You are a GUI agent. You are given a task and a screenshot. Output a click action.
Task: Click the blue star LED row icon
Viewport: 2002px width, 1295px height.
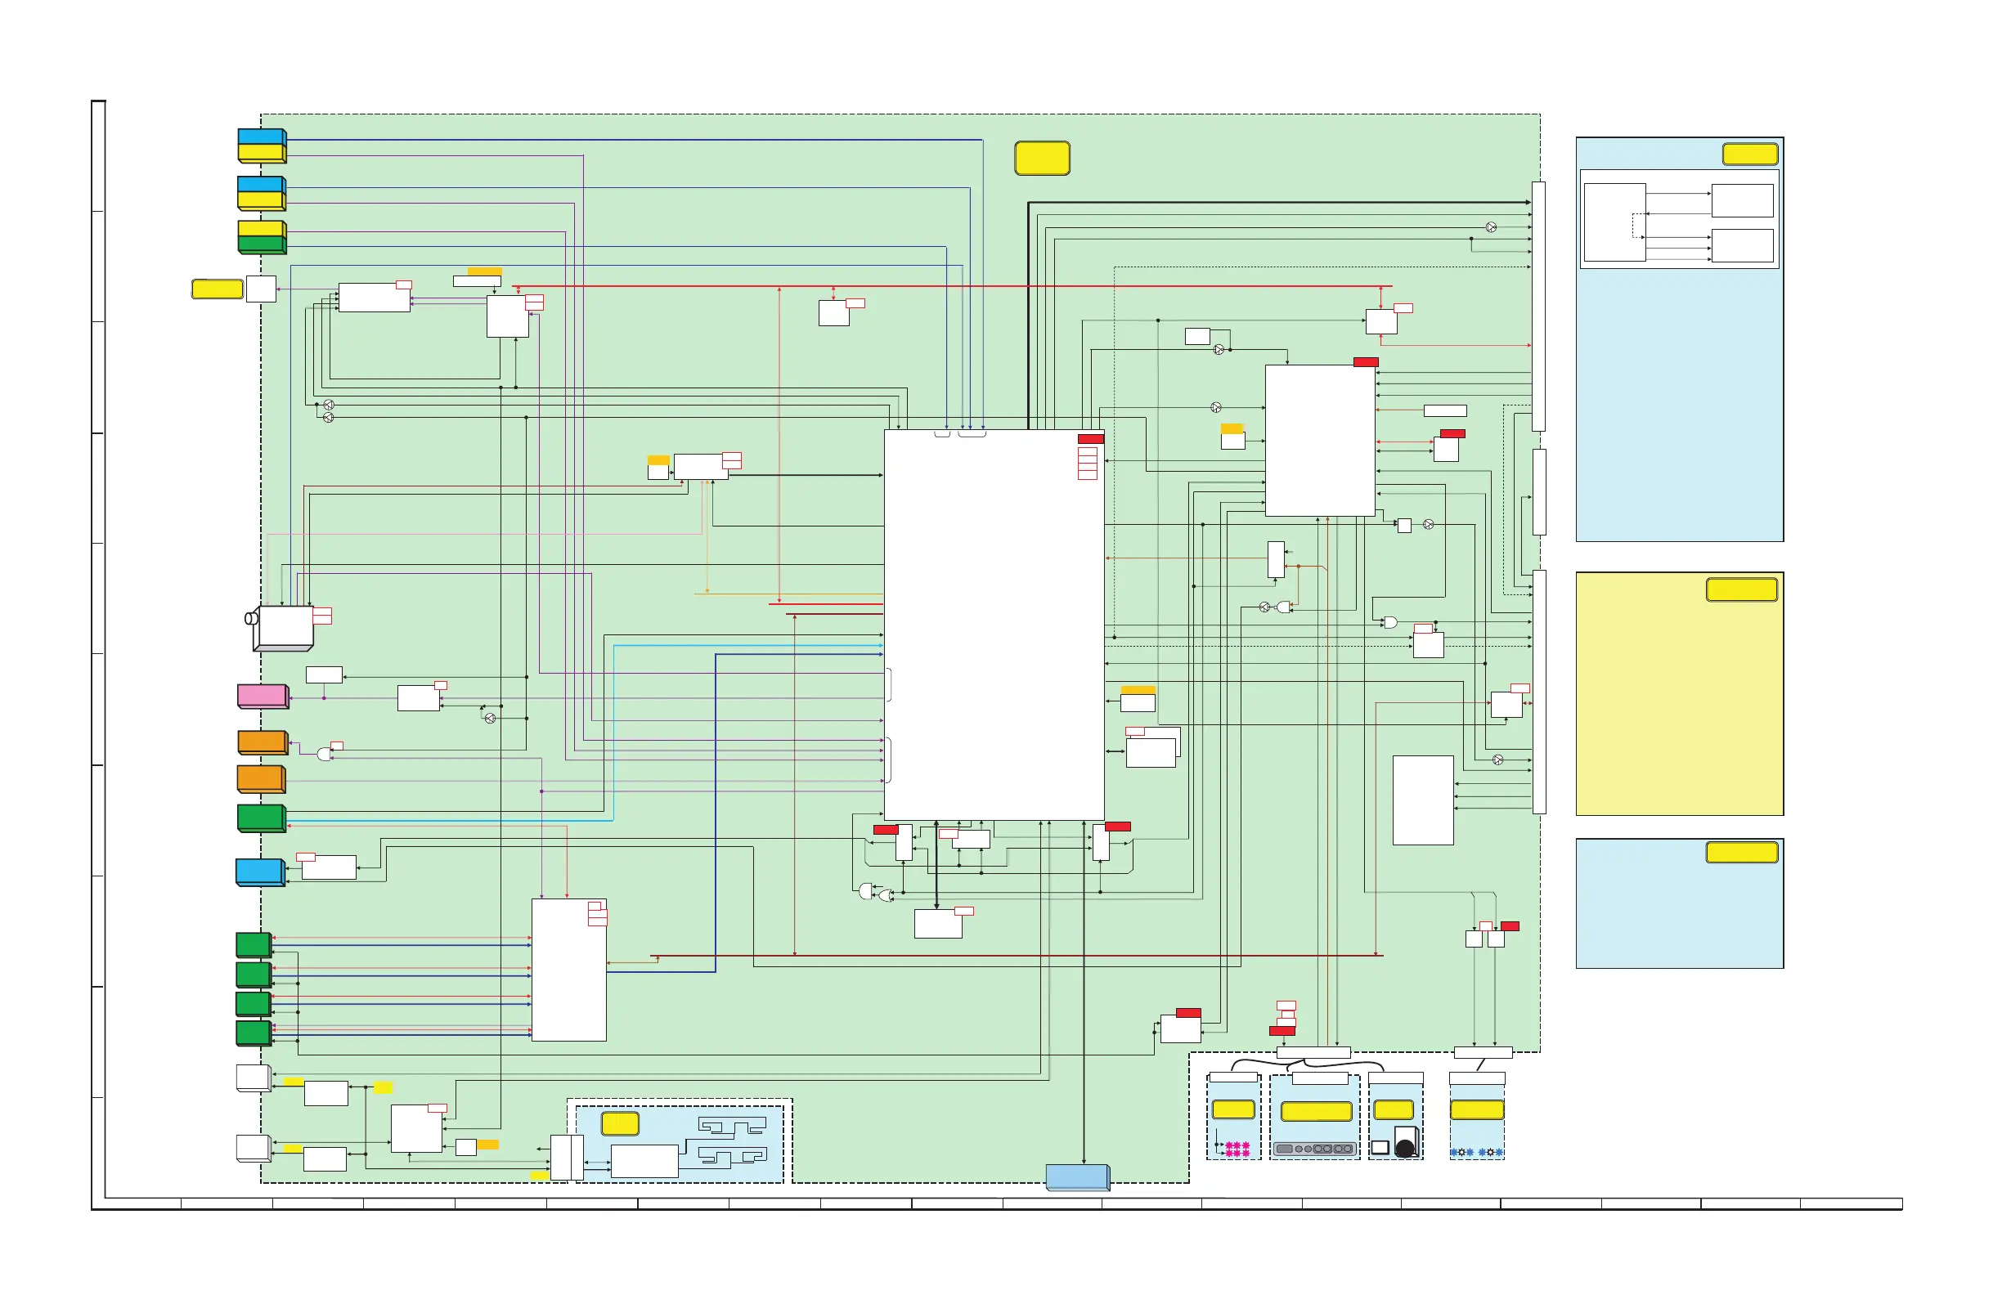pos(1476,1152)
